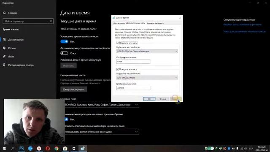Open Microsoft Store from taskbar

coord(65,148)
